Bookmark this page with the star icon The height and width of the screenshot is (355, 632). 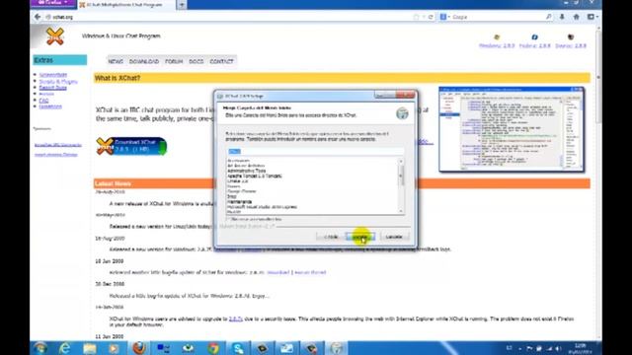[417, 17]
